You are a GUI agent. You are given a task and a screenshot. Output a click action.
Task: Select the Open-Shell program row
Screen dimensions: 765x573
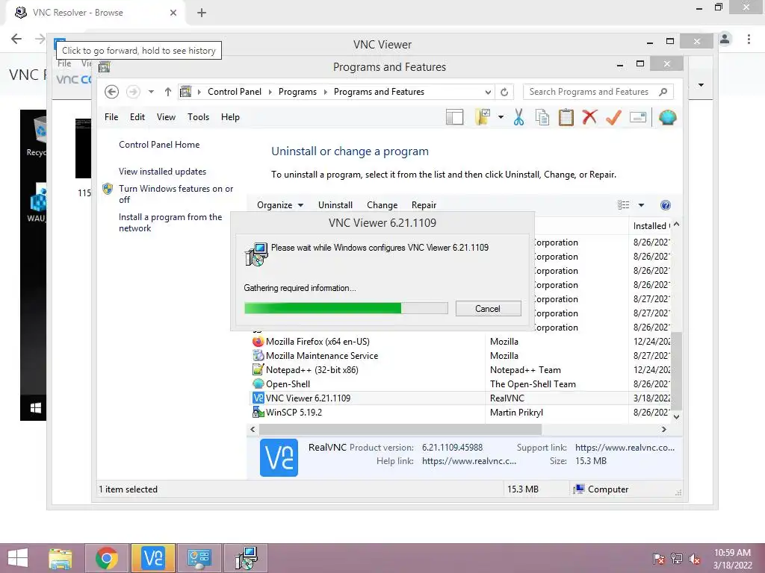coord(460,384)
